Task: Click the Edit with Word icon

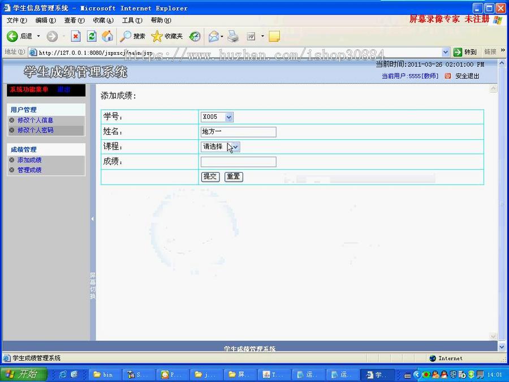Action: [x=251, y=36]
